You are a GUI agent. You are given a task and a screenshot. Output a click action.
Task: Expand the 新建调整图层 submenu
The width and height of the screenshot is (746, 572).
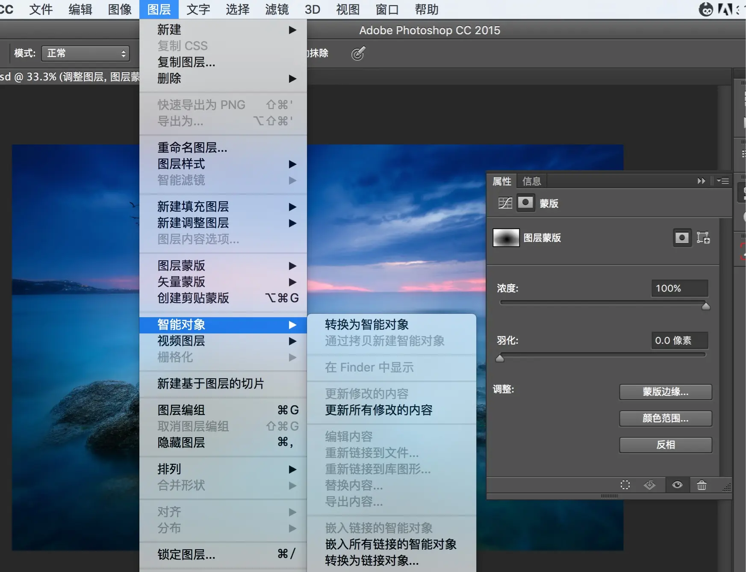(223, 223)
